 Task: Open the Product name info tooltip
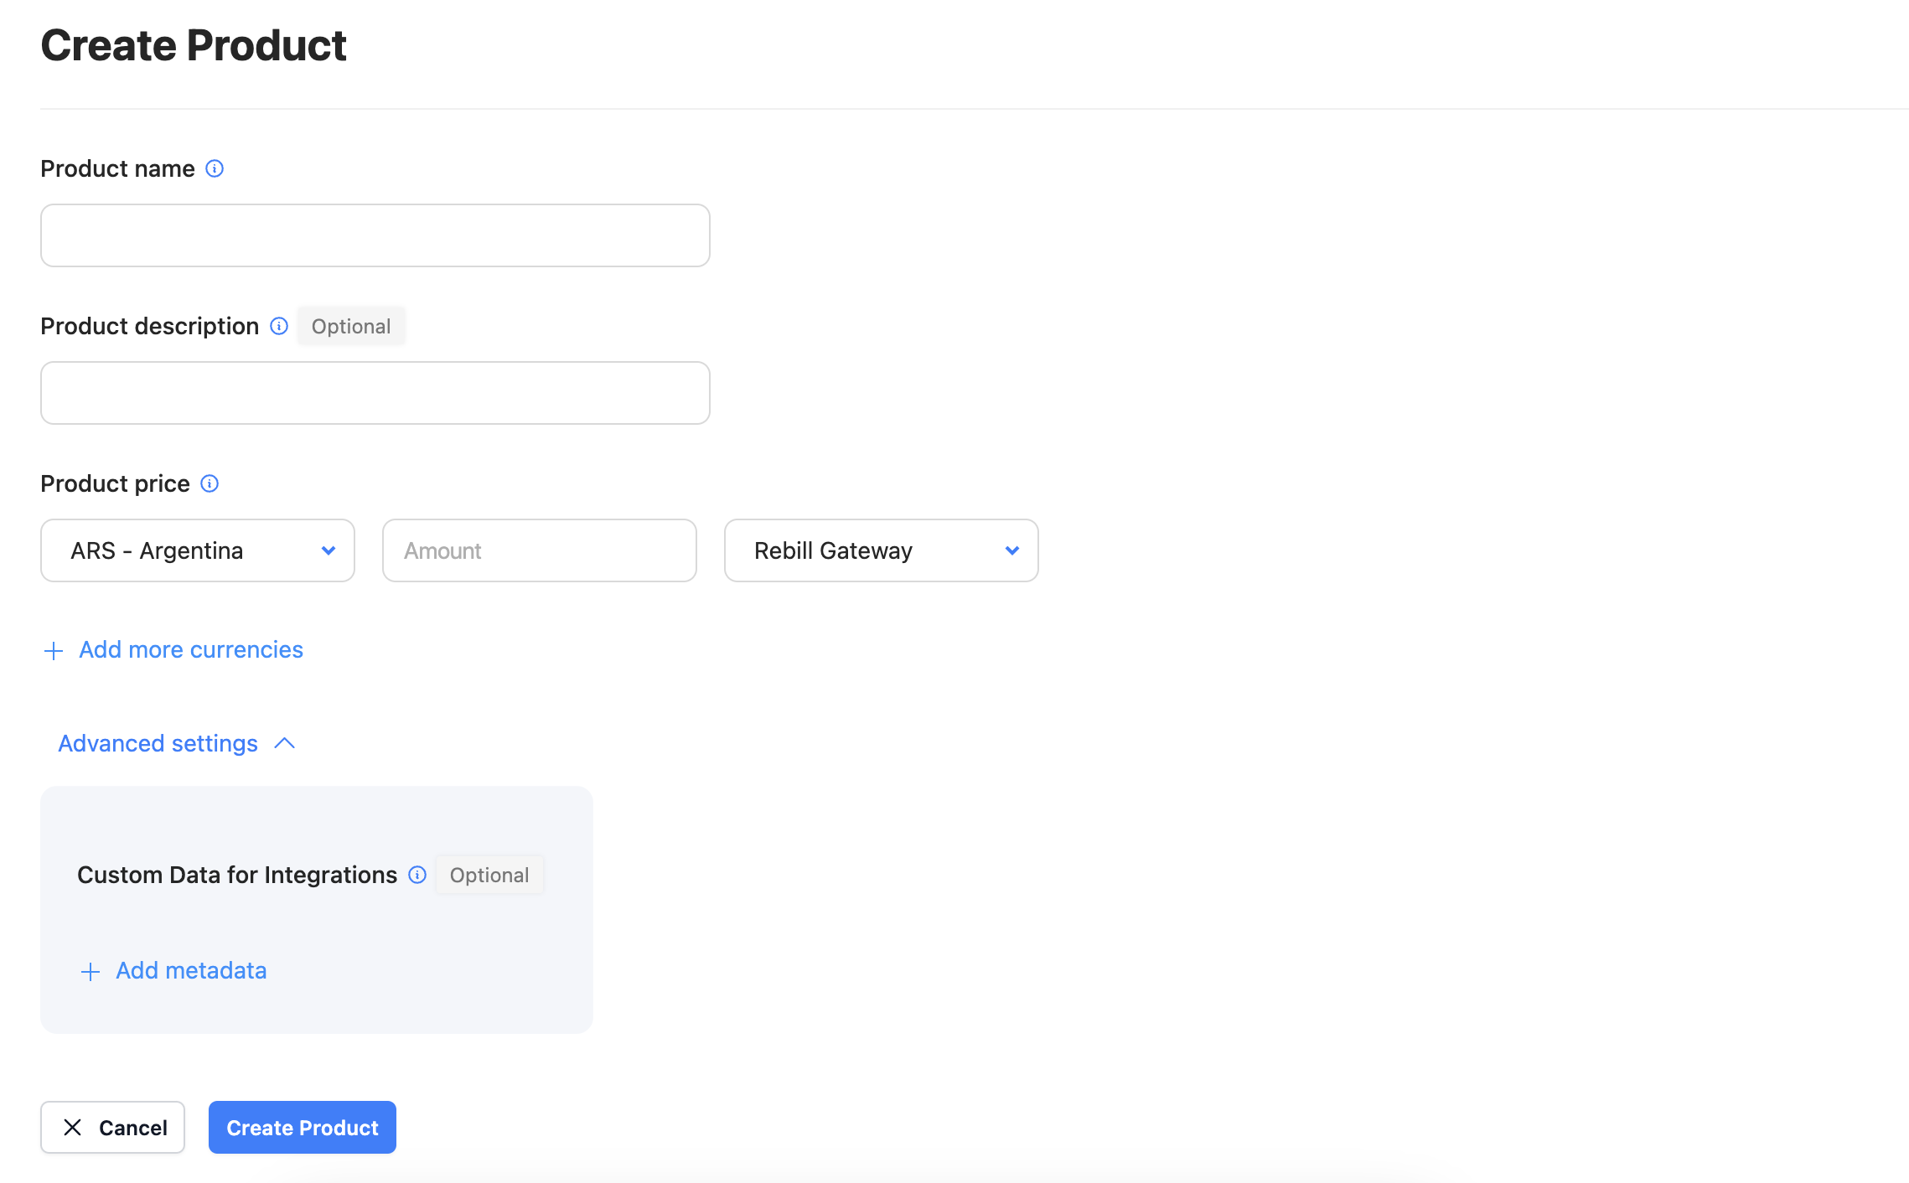point(215,168)
